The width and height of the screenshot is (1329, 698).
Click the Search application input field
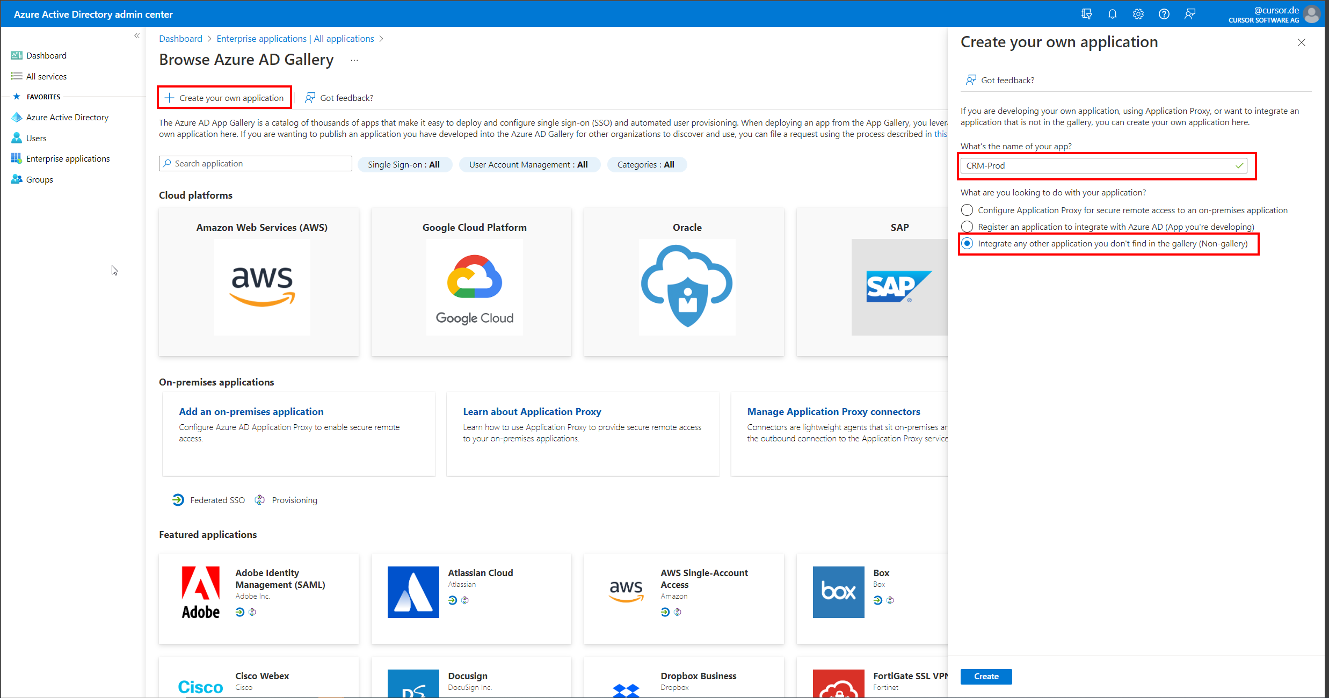(x=255, y=163)
